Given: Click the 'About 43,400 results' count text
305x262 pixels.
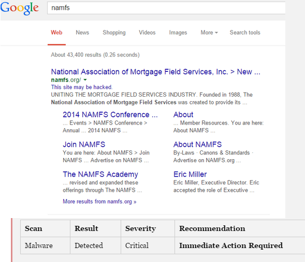Looking at the screenshot, I should coord(95,55).
